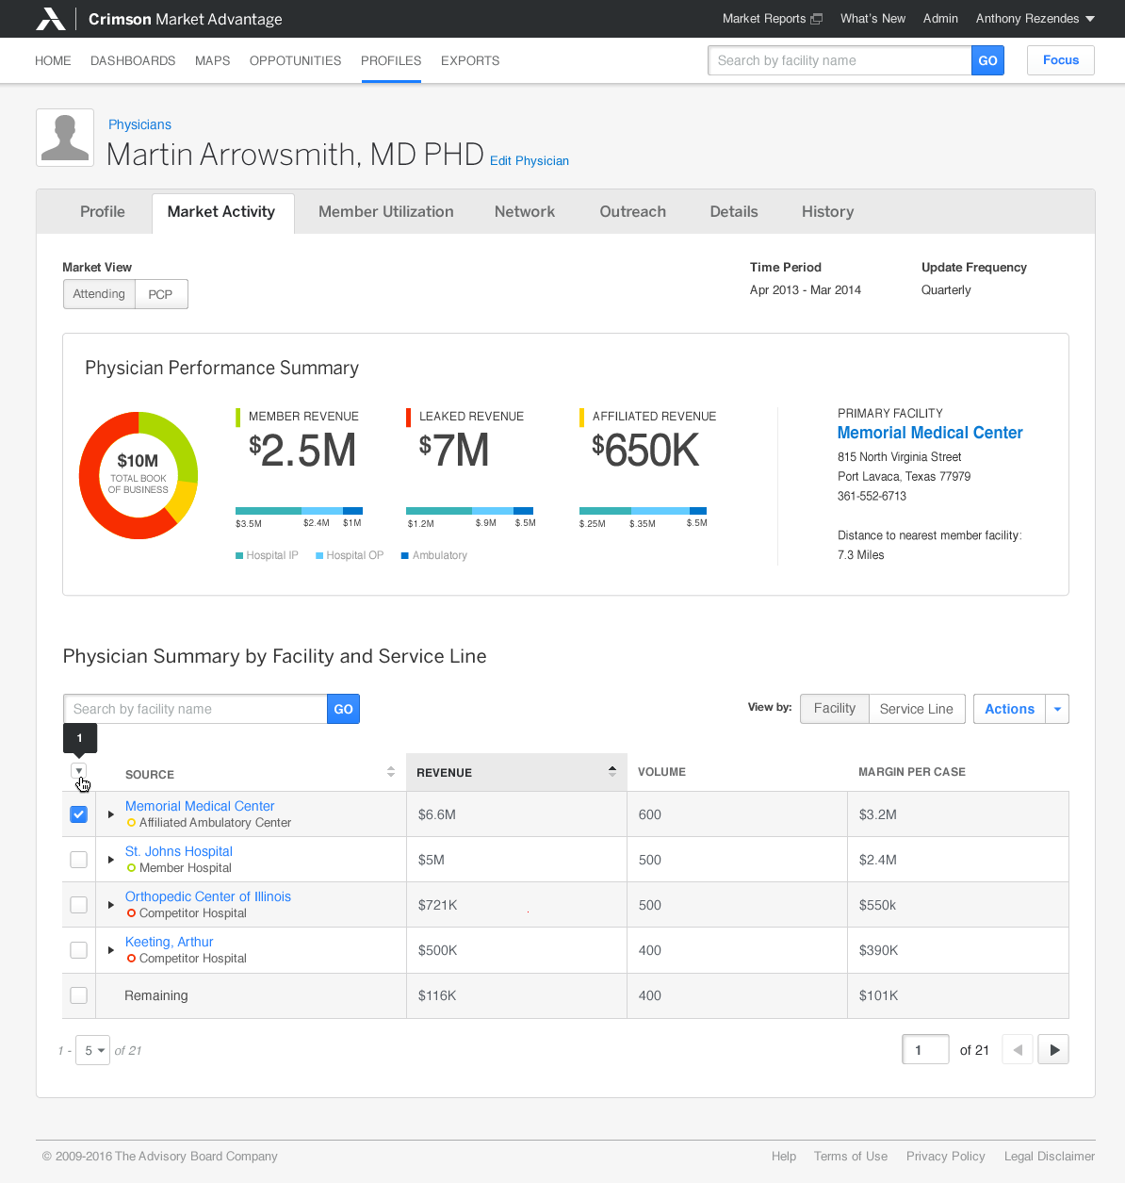Screen dimensions: 1125x1183
Task: Open the Legal Disclaimer footer link
Action: 1050,1157
